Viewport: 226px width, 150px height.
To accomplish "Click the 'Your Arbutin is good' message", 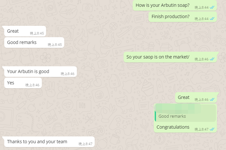I will 41,71.
